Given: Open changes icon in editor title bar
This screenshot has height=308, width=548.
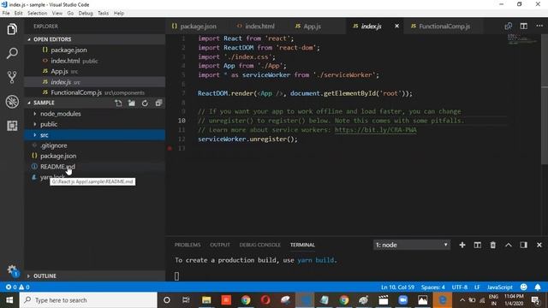Looking at the screenshot, I should click(508, 27).
